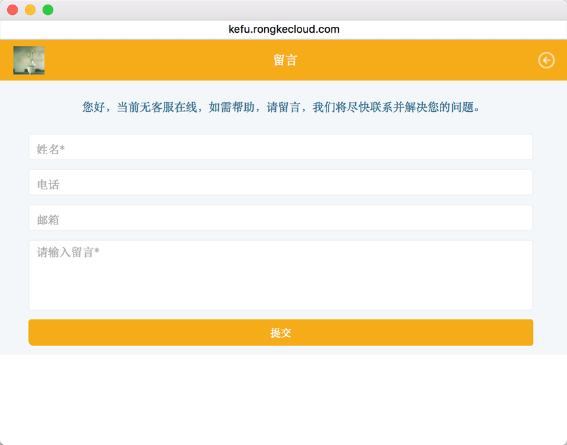Click the 留言 header title
The width and height of the screenshot is (567, 445).
[285, 60]
